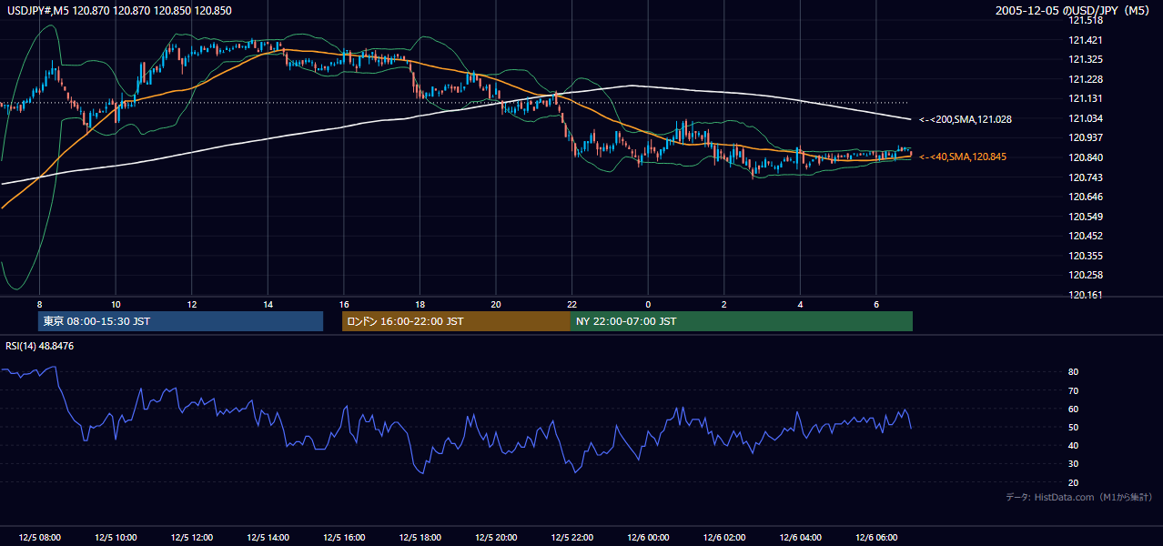Click the 12/6 06:00 time label

click(x=875, y=538)
